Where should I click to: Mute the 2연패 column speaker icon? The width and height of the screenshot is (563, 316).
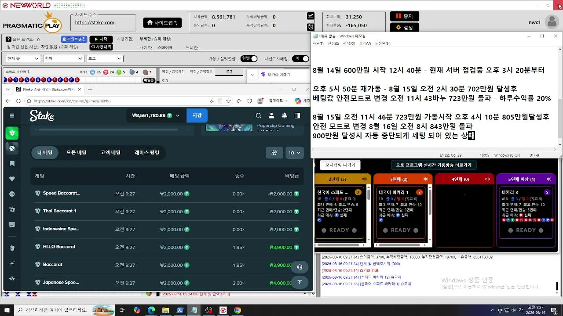point(364,179)
